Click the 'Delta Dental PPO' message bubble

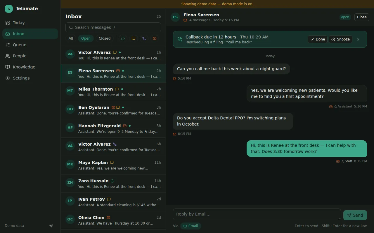pyautogui.click(x=233, y=121)
